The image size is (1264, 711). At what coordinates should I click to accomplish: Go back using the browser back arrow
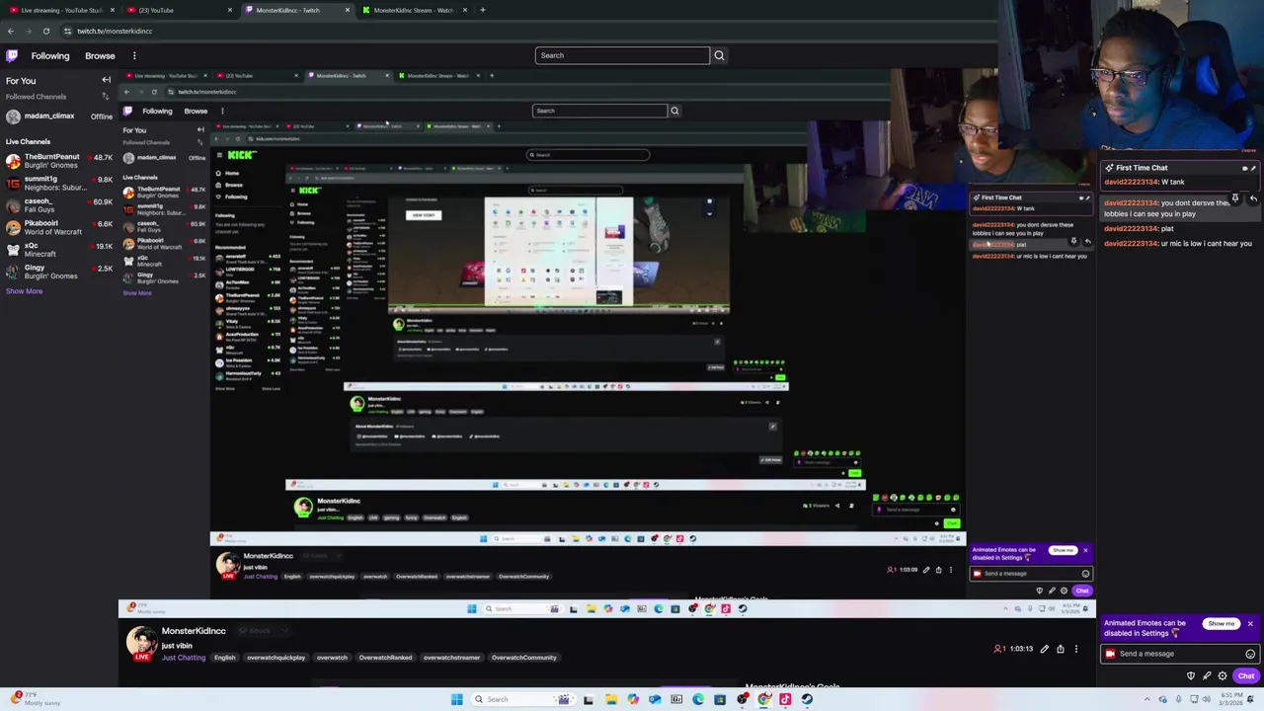tap(11, 31)
